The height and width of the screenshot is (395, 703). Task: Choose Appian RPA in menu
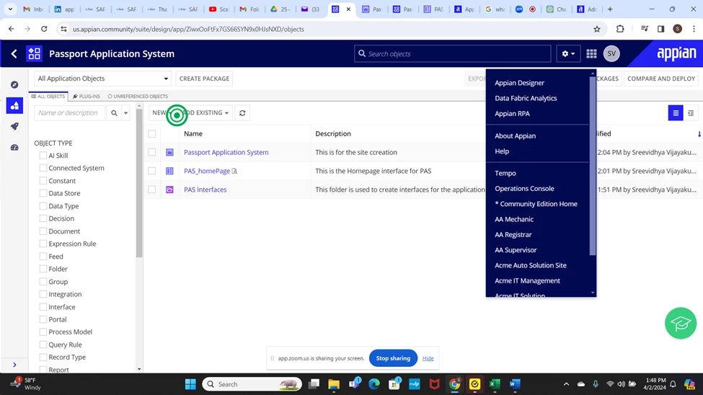(x=512, y=114)
